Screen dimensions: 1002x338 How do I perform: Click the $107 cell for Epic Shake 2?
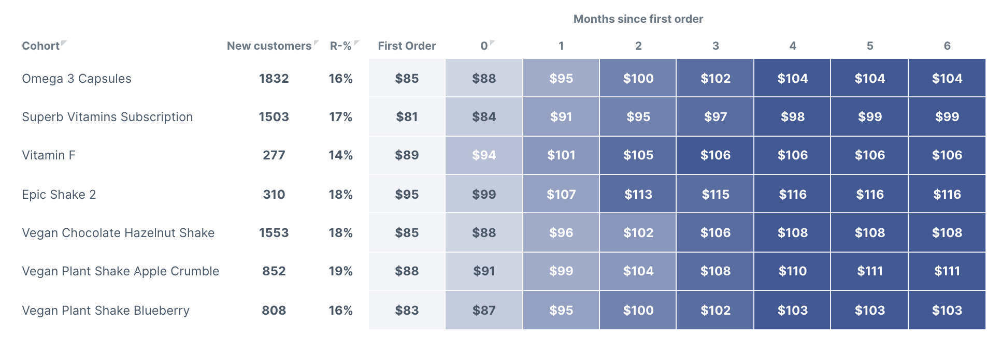[561, 195]
